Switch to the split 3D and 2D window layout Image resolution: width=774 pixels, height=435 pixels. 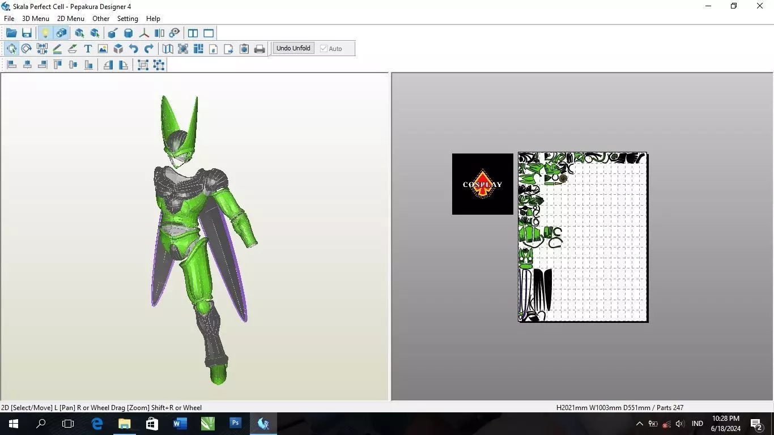coord(193,33)
